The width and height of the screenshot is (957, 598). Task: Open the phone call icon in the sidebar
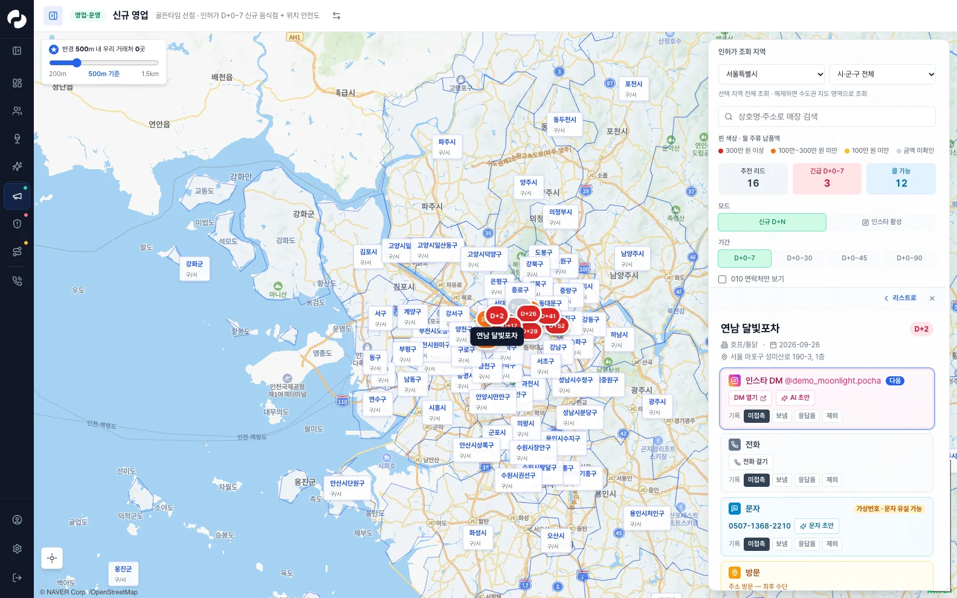[x=17, y=281]
